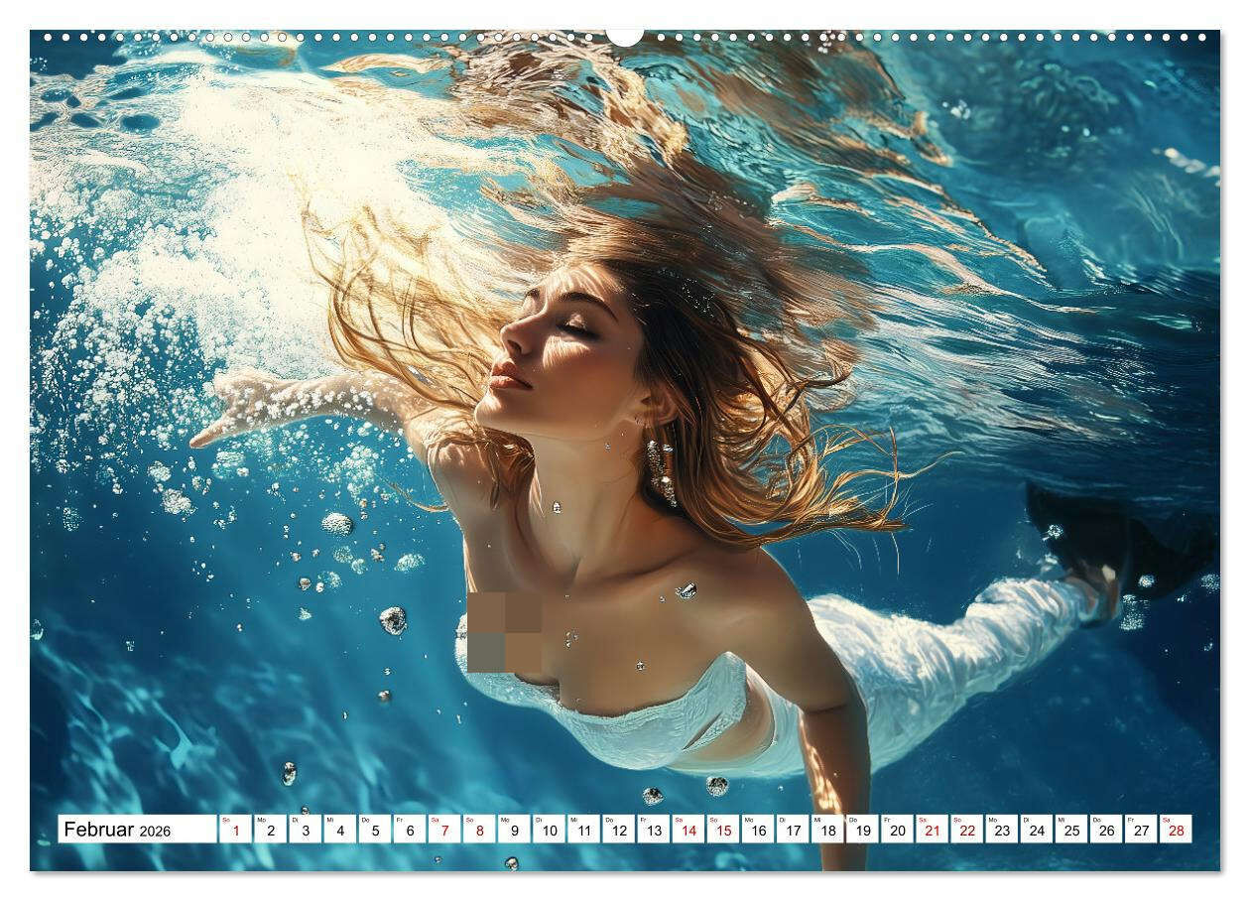The width and height of the screenshot is (1250, 901).
Task: Click day 17 in the date row
Action: click(792, 830)
